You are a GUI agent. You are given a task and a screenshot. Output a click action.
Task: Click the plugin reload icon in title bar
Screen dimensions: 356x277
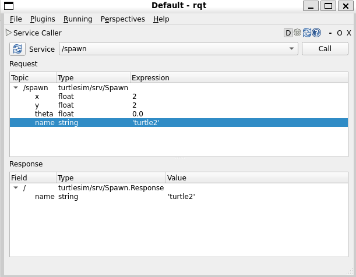pyautogui.click(x=306, y=33)
